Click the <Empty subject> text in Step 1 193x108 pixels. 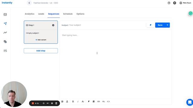[x=33, y=33]
